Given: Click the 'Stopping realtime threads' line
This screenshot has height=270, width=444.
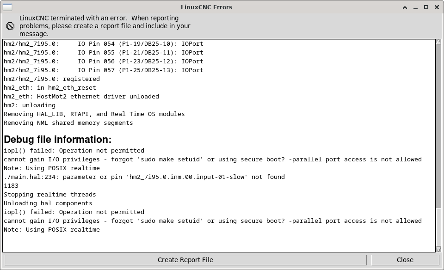Looking at the screenshot, I should [x=50, y=195].
